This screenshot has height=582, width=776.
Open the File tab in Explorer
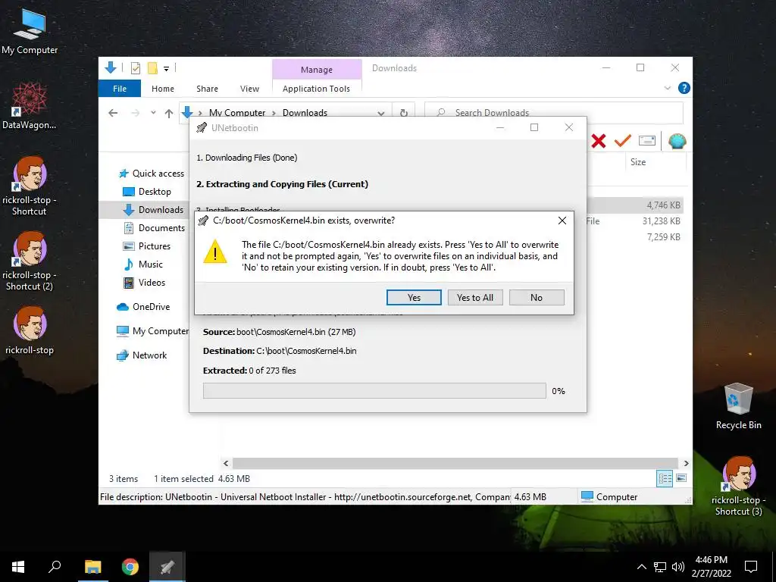tap(119, 89)
